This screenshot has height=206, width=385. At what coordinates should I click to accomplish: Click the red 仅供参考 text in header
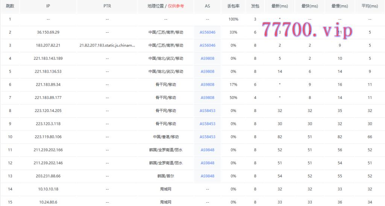tap(176, 6)
